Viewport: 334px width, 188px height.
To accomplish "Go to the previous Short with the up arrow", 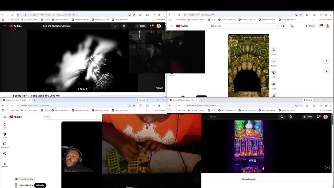I will 327,61.
